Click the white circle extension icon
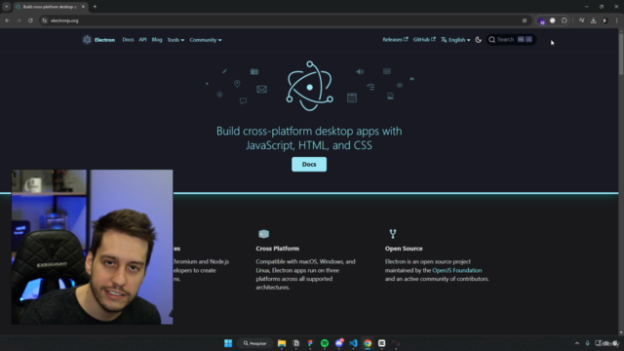 (x=553, y=20)
